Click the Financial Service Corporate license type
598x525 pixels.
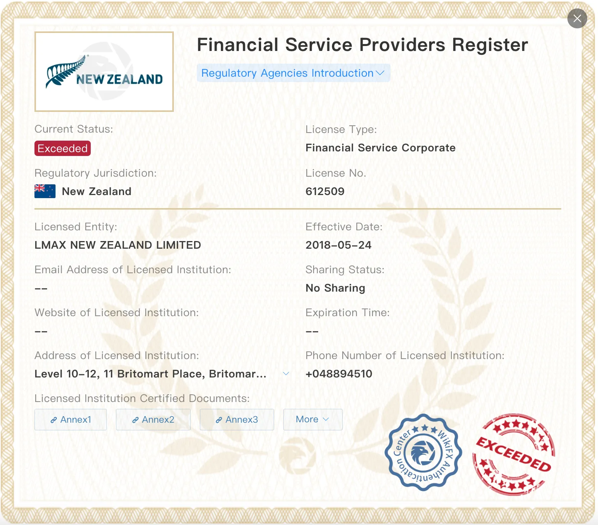(x=381, y=148)
